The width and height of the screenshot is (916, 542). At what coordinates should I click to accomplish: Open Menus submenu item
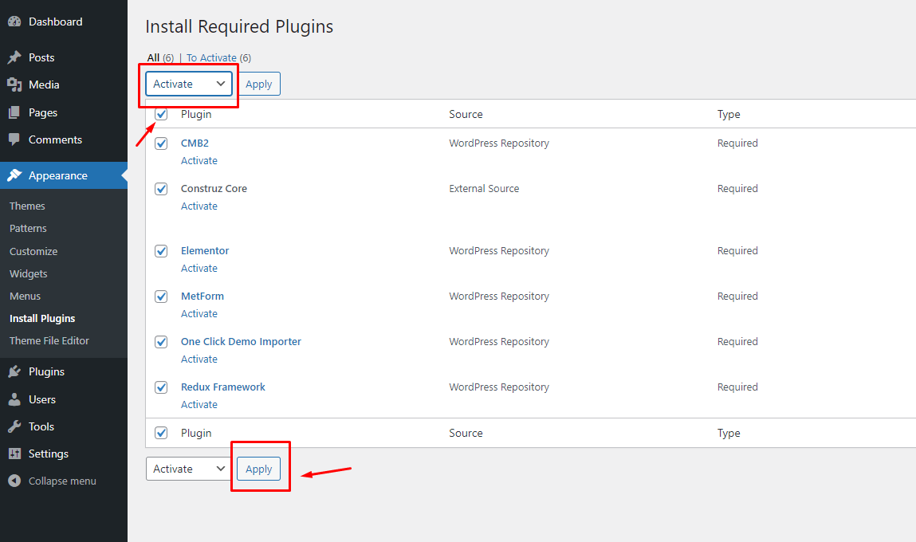click(26, 297)
